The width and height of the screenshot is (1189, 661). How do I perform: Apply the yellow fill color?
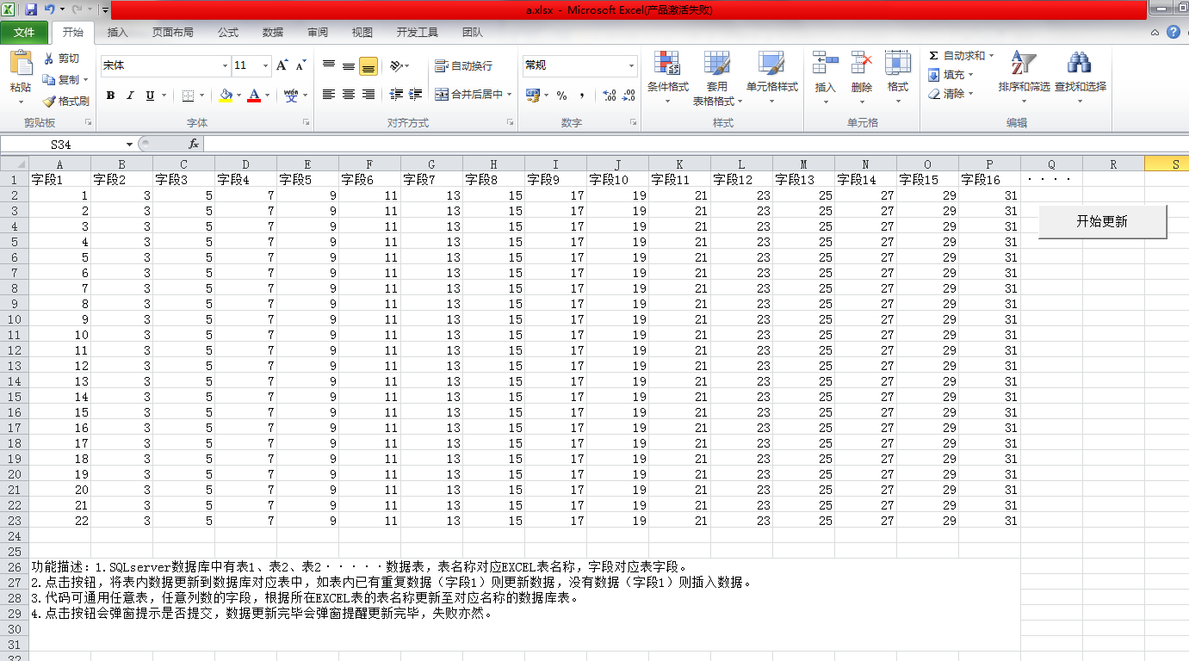click(x=226, y=96)
